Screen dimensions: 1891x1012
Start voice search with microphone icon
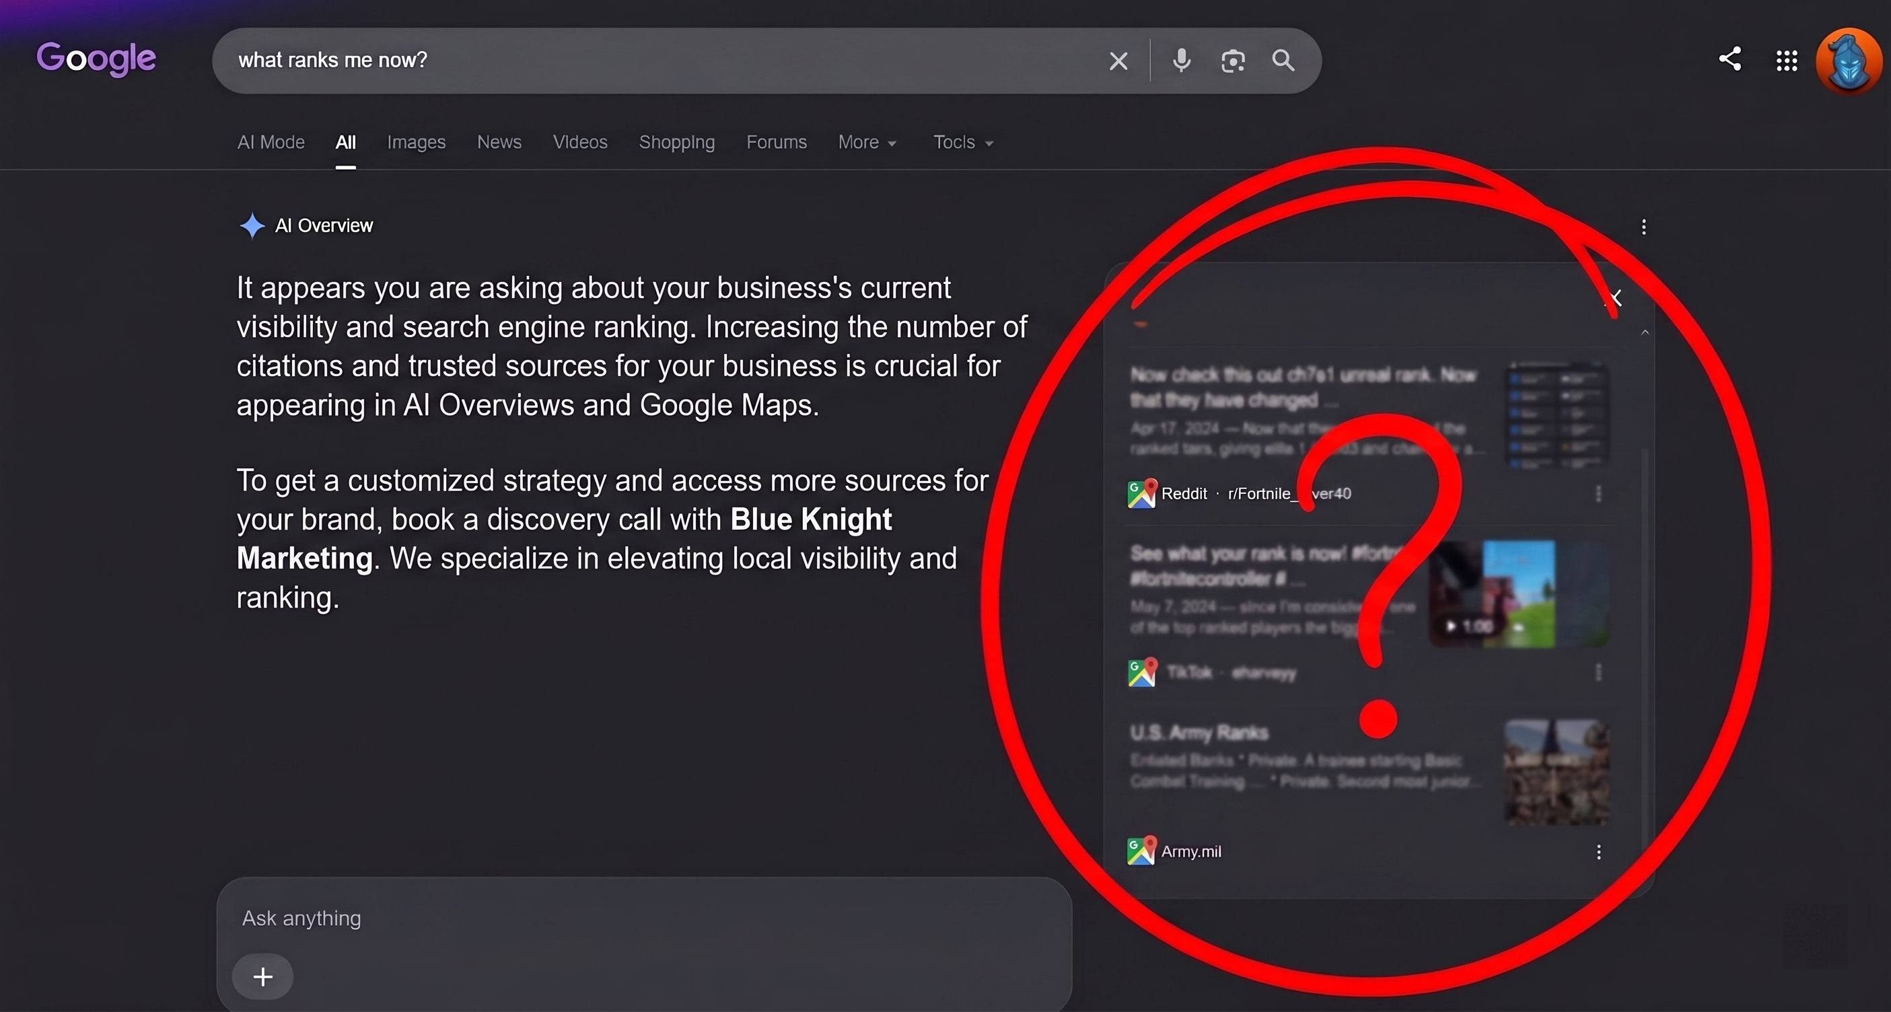(1181, 60)
